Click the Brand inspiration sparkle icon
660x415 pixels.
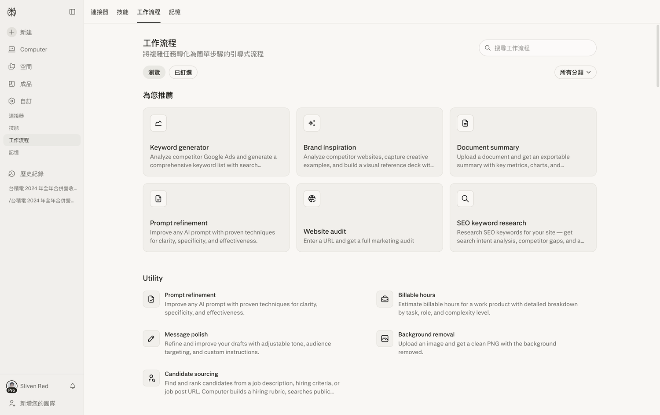tap(312, 123)
